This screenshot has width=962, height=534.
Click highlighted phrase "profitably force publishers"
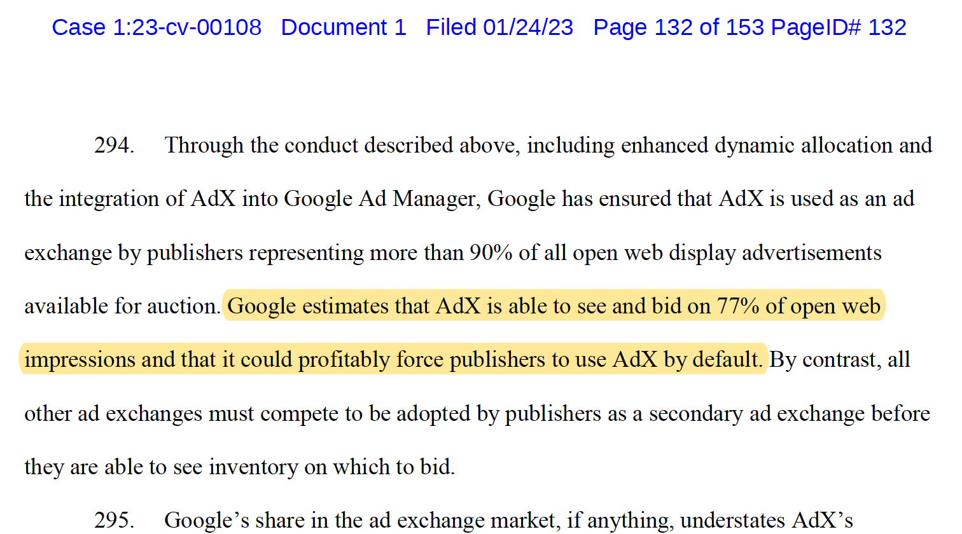422,360
